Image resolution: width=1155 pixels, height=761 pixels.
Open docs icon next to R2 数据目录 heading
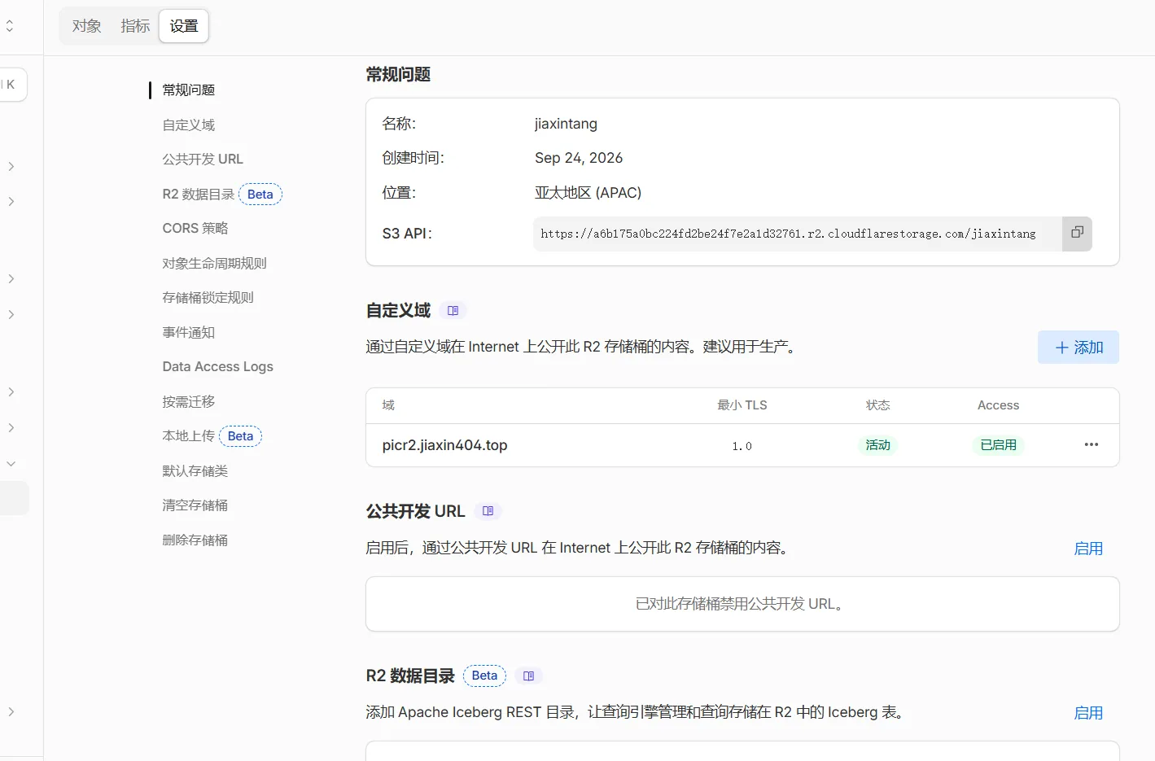[528, 676]
